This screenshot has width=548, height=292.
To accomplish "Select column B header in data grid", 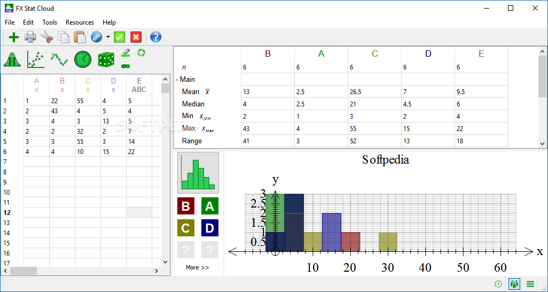I will click(x=62, y=85).
